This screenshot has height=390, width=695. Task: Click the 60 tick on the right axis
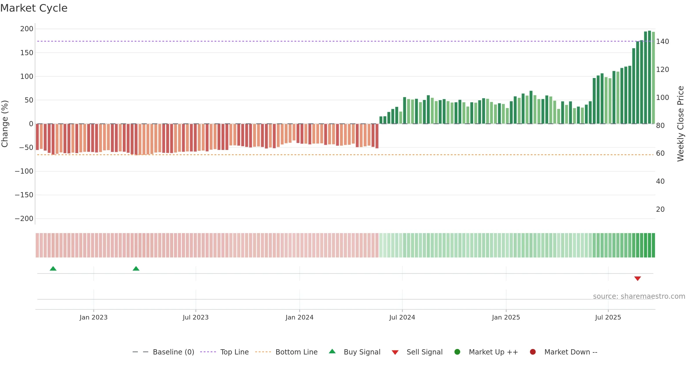[660, 153]
